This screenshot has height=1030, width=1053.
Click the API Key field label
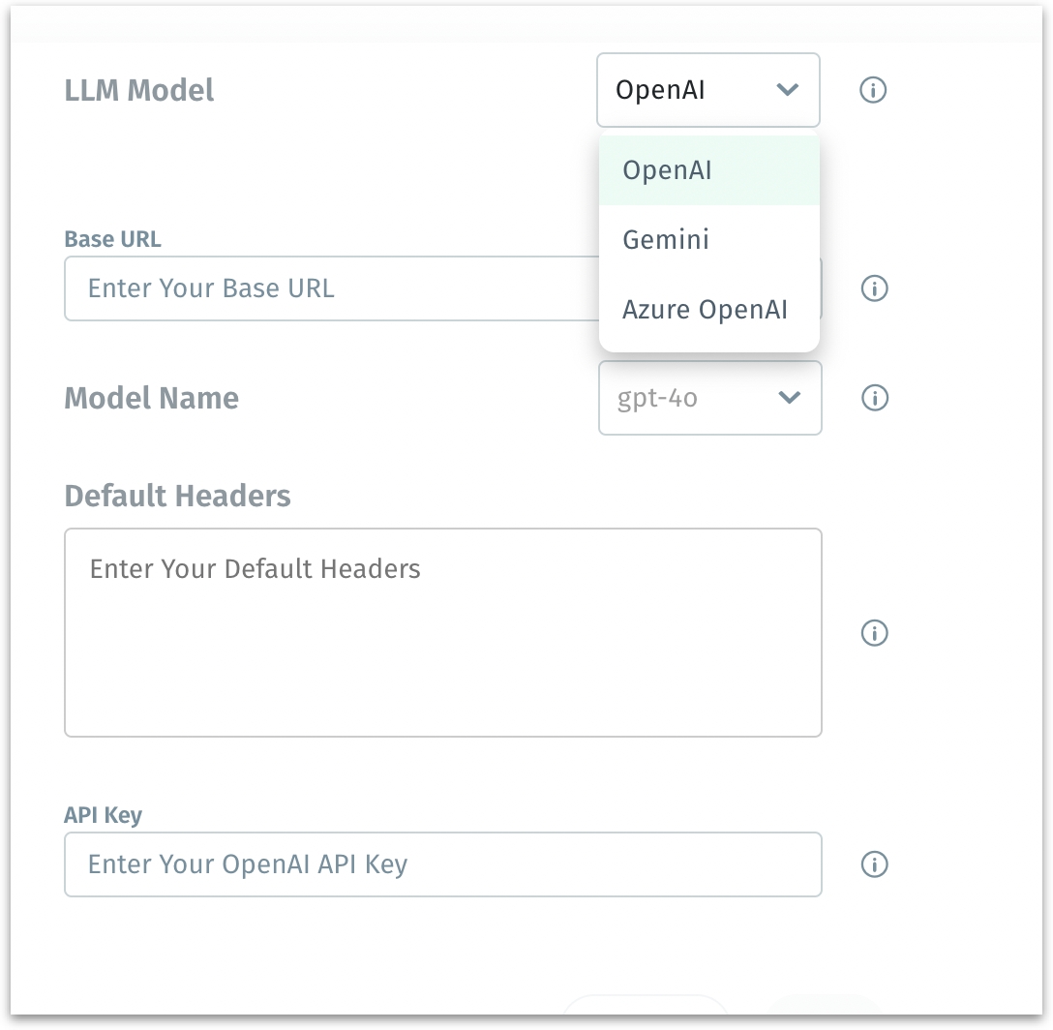tap(103, 815)
